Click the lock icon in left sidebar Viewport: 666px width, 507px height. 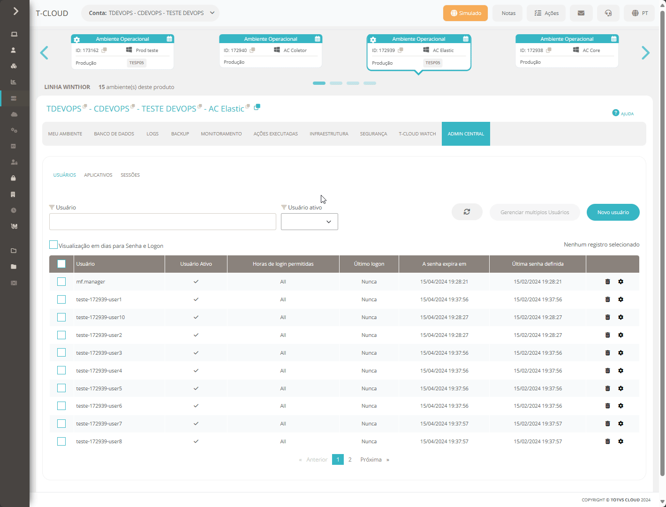coord(14,178)
